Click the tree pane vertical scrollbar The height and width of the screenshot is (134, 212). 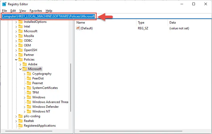[x=71, y=88]
